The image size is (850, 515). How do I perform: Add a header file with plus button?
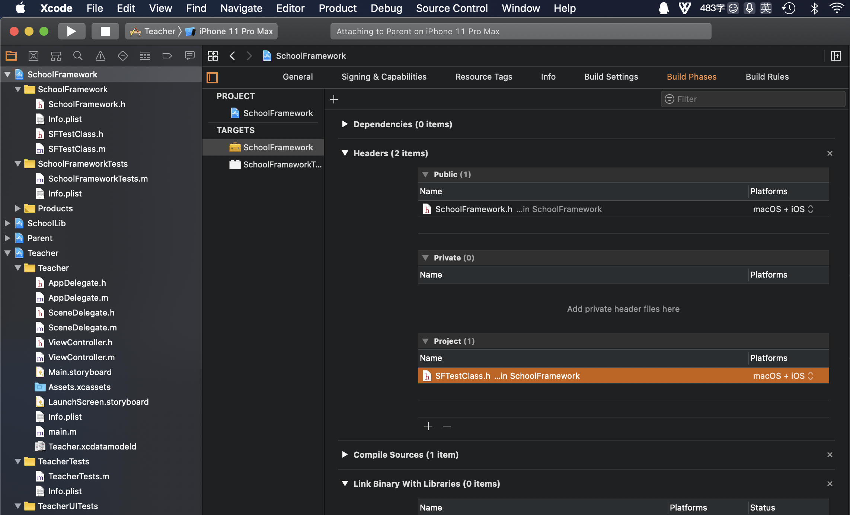428,426
